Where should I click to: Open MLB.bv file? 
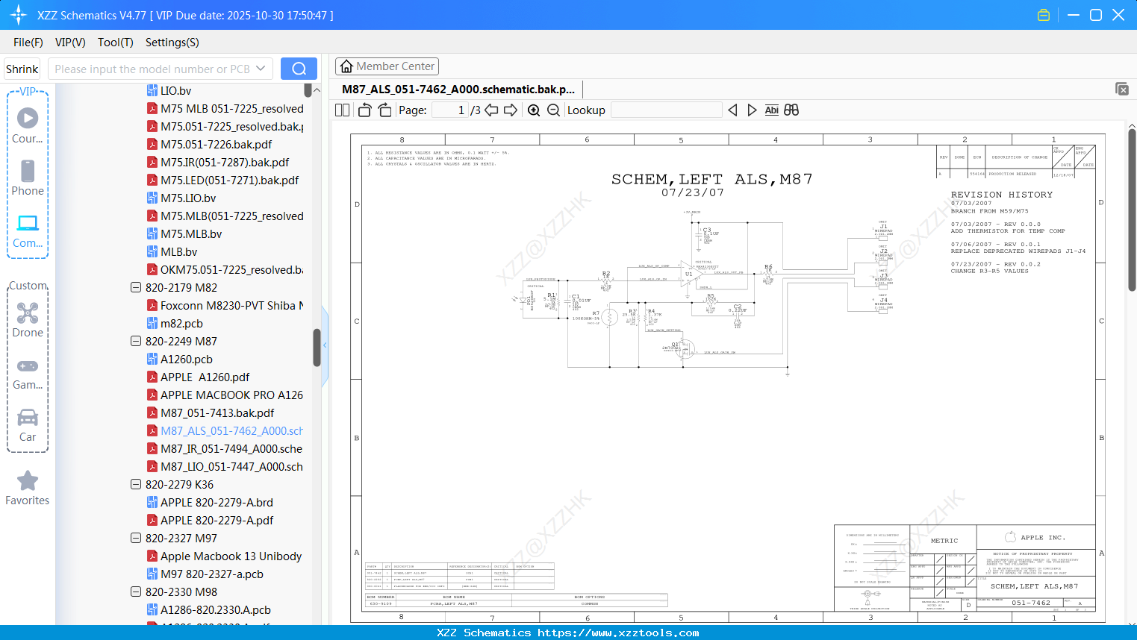point(178,251)
